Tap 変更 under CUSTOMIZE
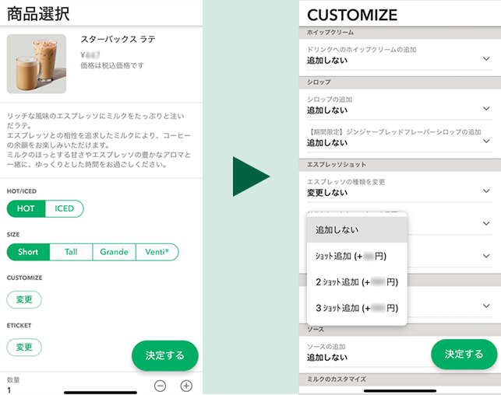The height and width of the screenshot is (395, 501). pos(24,299)
